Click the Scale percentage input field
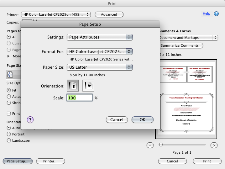The image size is (225, 169). [x=80, y=98]
